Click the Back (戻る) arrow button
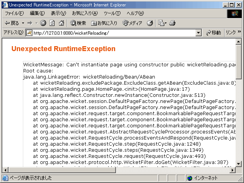244x183 pixels. coord(12,23)
